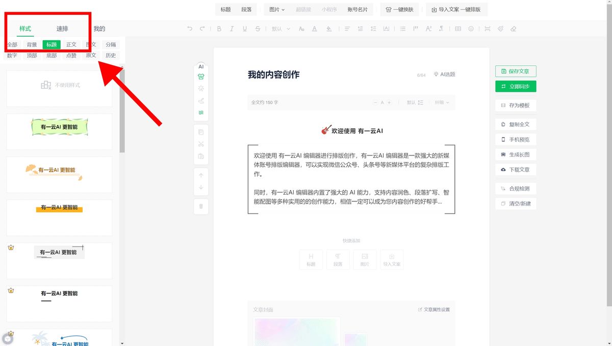Click the green 立即同步 button
The width and height of the screenshot is (612, 346).
pos(516,87)
